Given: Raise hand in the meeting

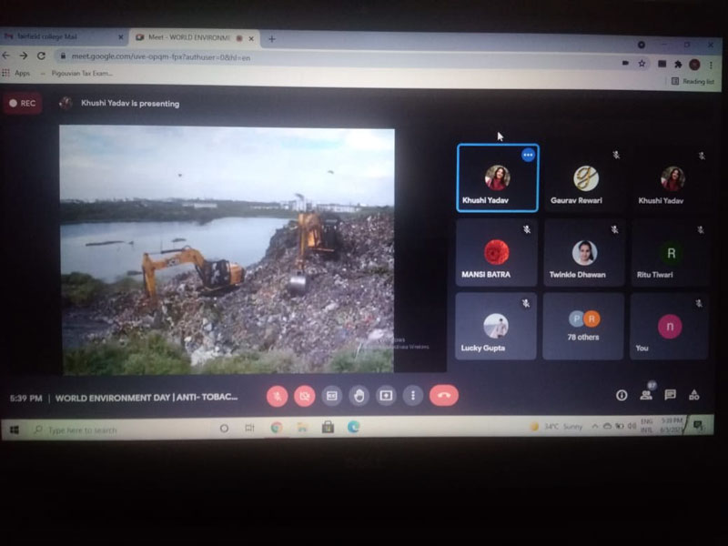Looking at the screenshot, I should [359, 396].
